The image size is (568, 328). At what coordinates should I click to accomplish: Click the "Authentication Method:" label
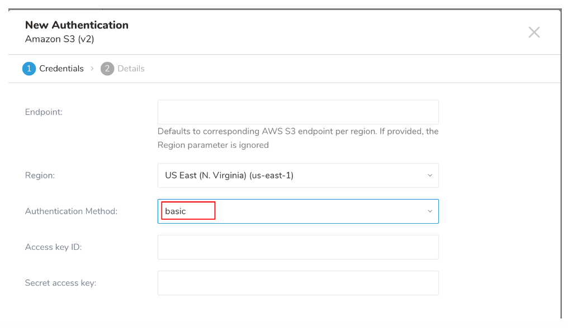coord(71,211)
